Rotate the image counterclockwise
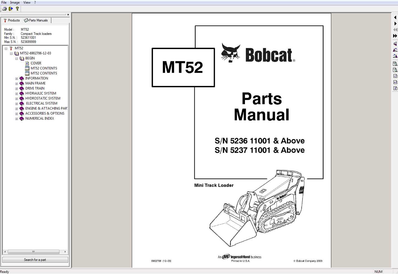 [395, 50]
